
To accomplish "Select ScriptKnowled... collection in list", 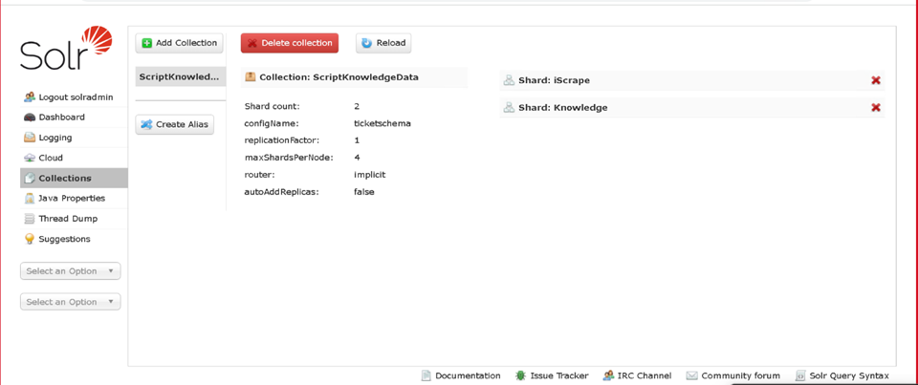I will tap(180, 76).
